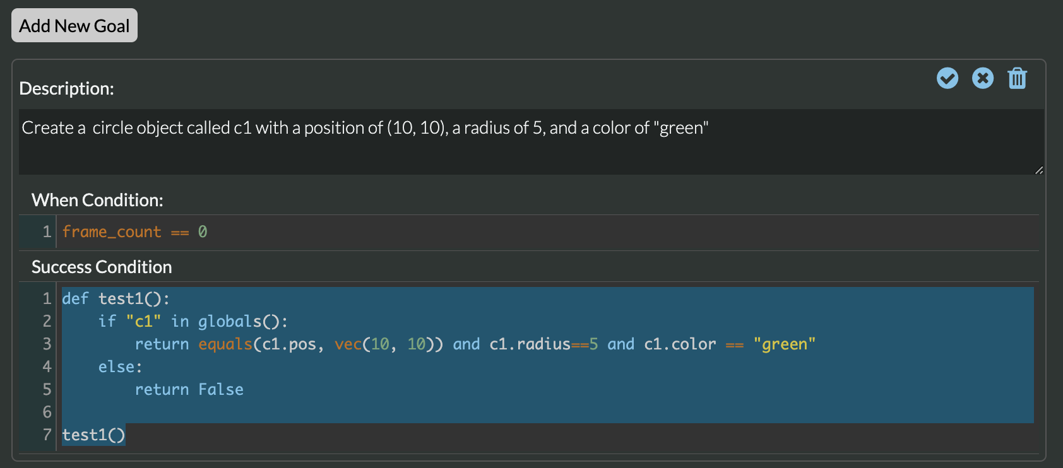Delete the goal using the trash icon
This screenshot has height=468, width=1063.
tap(1017, 78)
